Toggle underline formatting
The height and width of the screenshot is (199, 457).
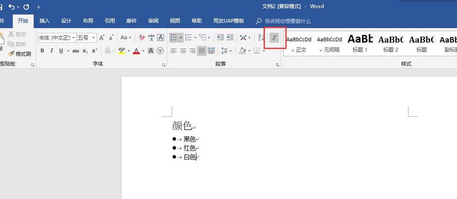point(61,51)
